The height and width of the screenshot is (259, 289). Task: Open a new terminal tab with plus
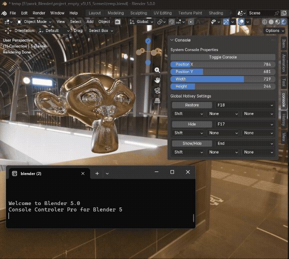97,173
